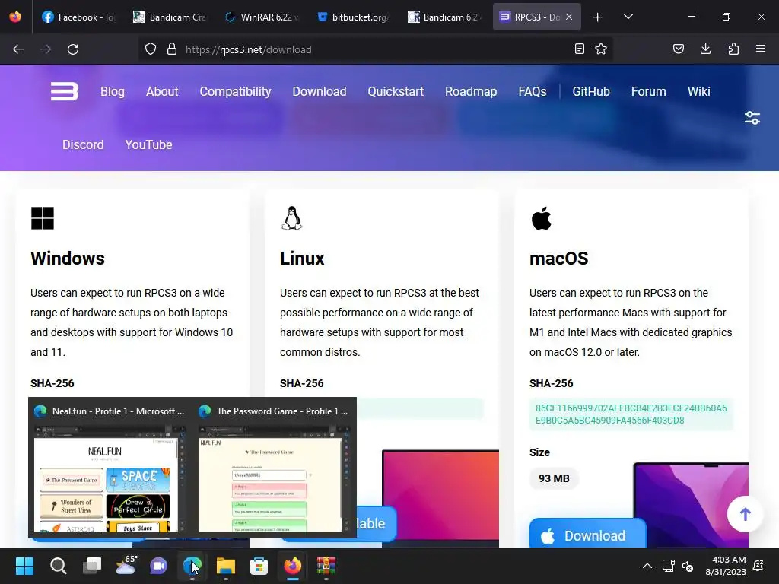
Task: Bookmark this page with the star icon
Action: [601, 49]
